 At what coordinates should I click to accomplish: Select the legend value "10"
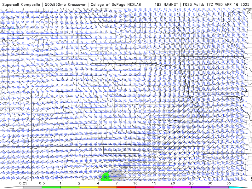coord(135,183)
